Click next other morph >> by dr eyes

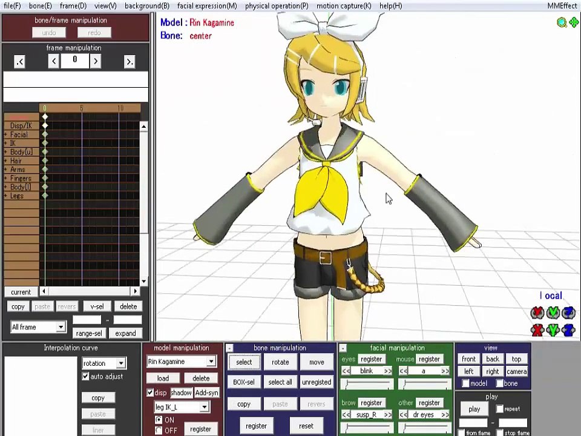[445, 415]
